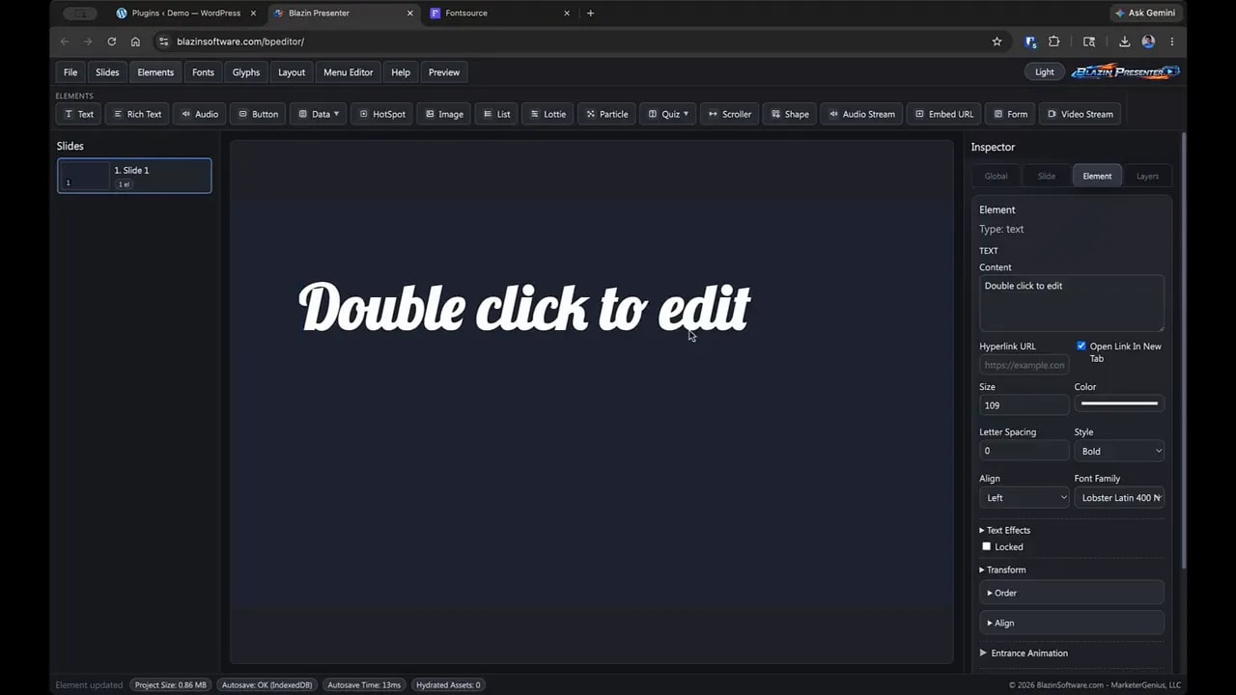This screenshot has width=1236, height=695.
Task: Add a Video Stream element
Action: point(1080,114)
